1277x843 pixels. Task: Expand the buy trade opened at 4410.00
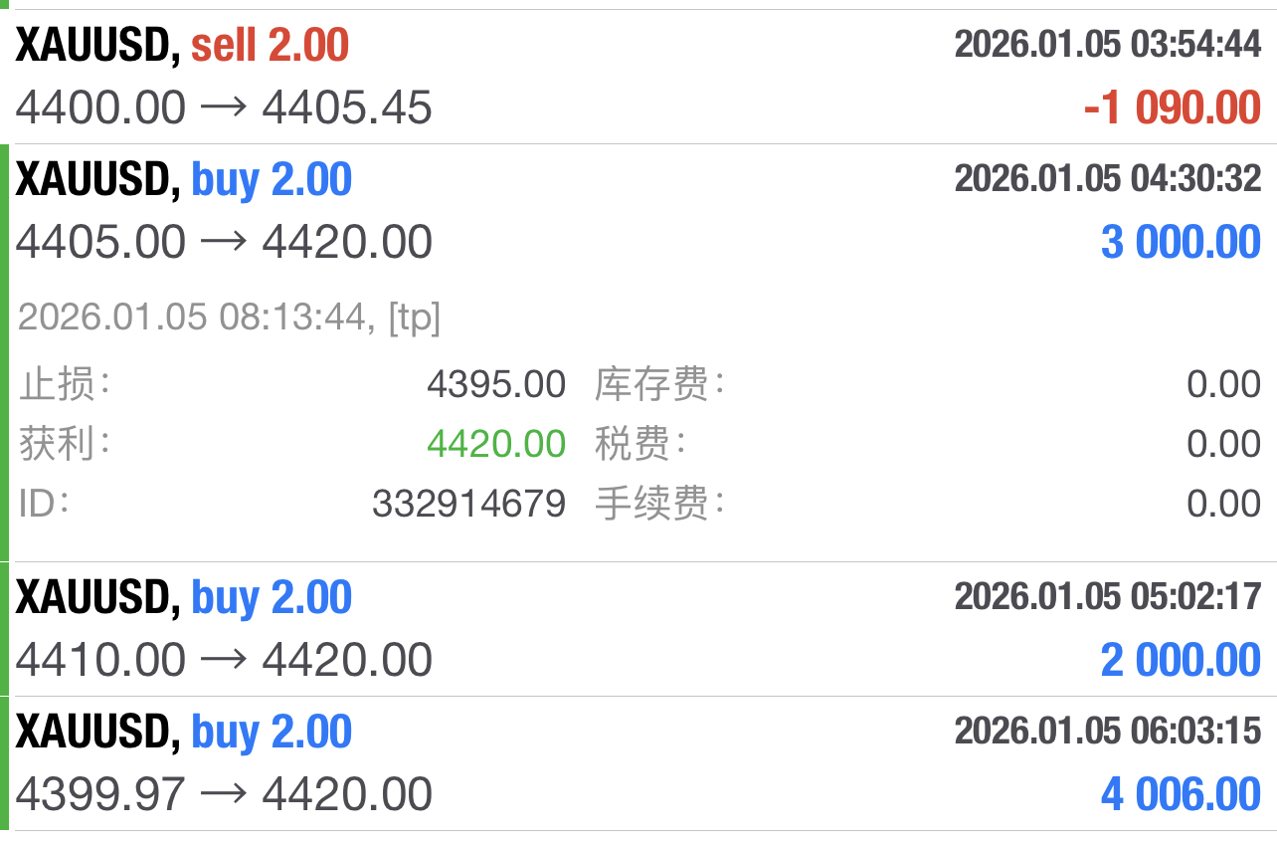click(x=638, y=629)
